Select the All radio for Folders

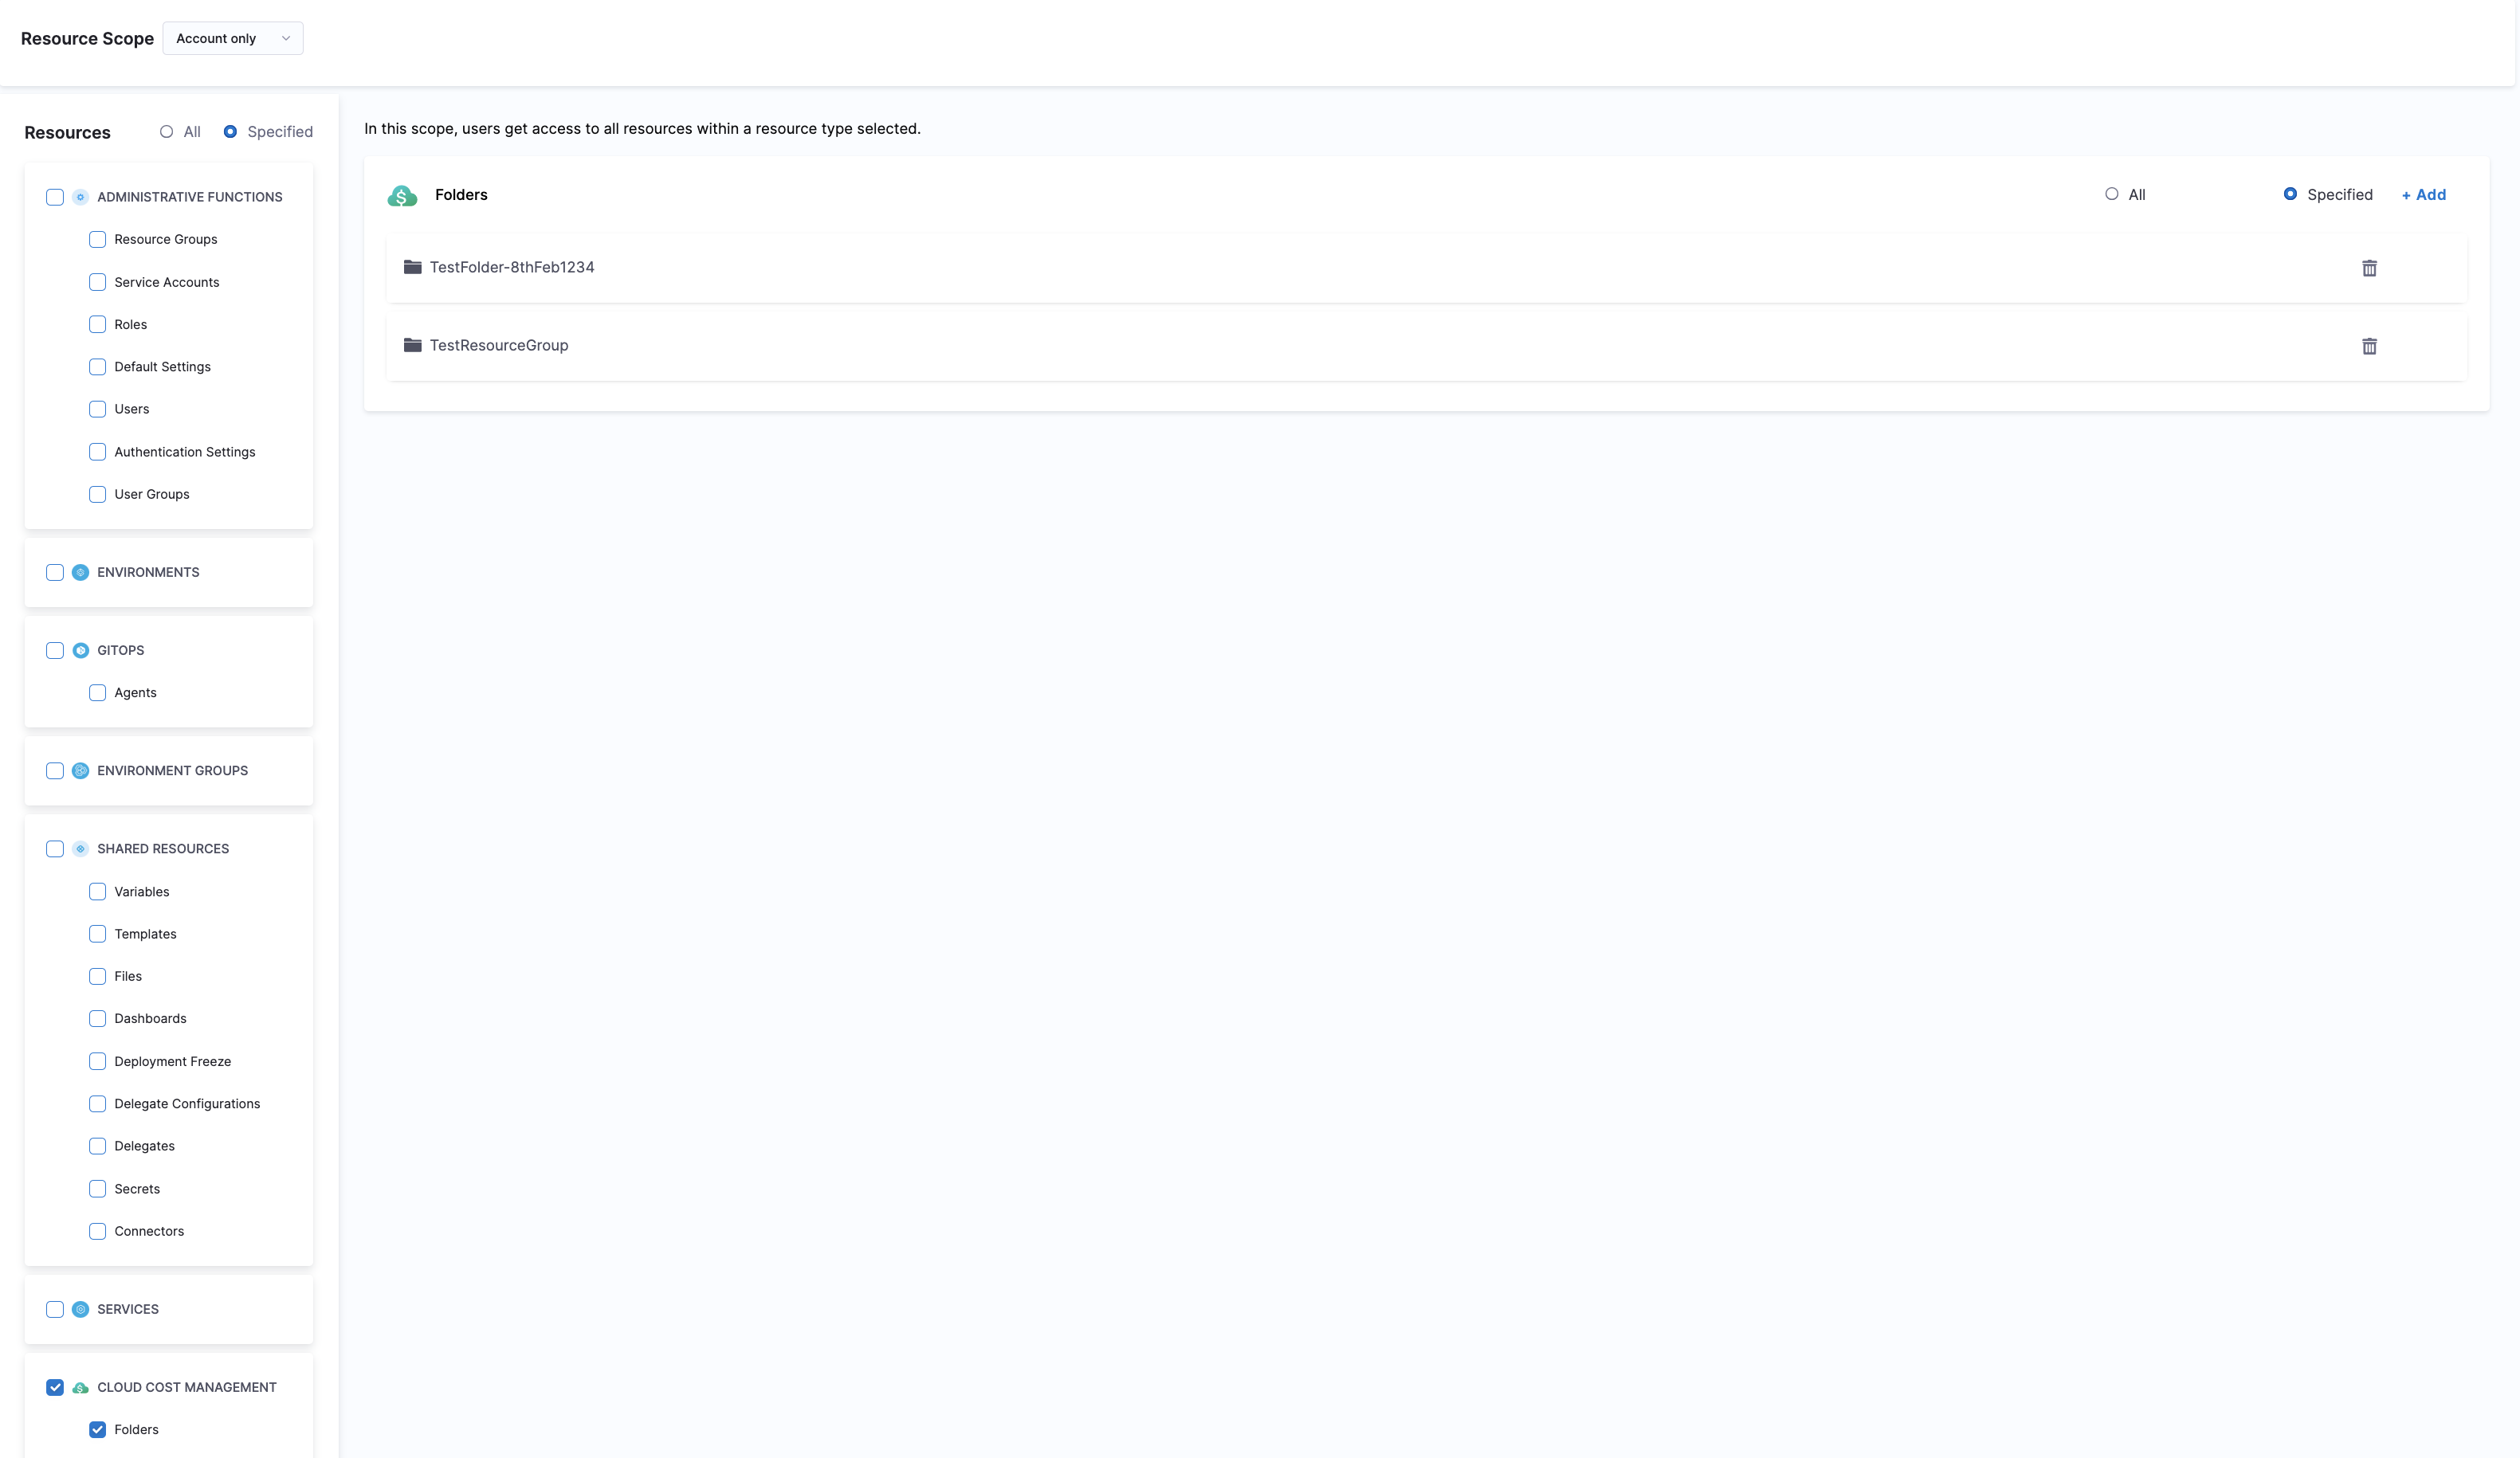pyautogui.click(x=2111, y=194)
